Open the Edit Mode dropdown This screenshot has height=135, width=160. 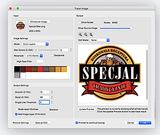[x=100, y=40]
